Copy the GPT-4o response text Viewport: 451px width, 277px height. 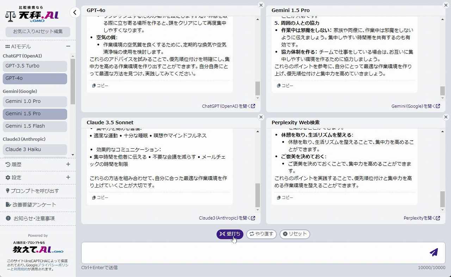pos(100,86)
